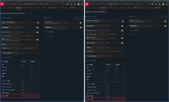Open settings gear in the DisplayPort window
The width and height of the screenshot is (169, 102).
tap(79, 4)
